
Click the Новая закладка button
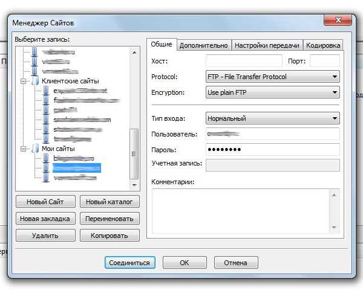pos(45,219)
